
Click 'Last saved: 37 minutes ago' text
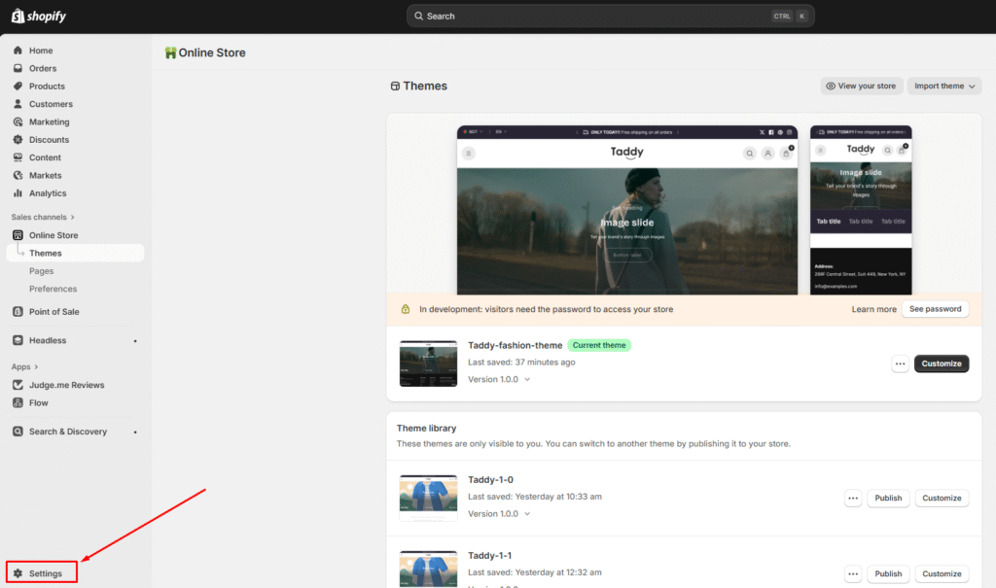coord(521,362)
